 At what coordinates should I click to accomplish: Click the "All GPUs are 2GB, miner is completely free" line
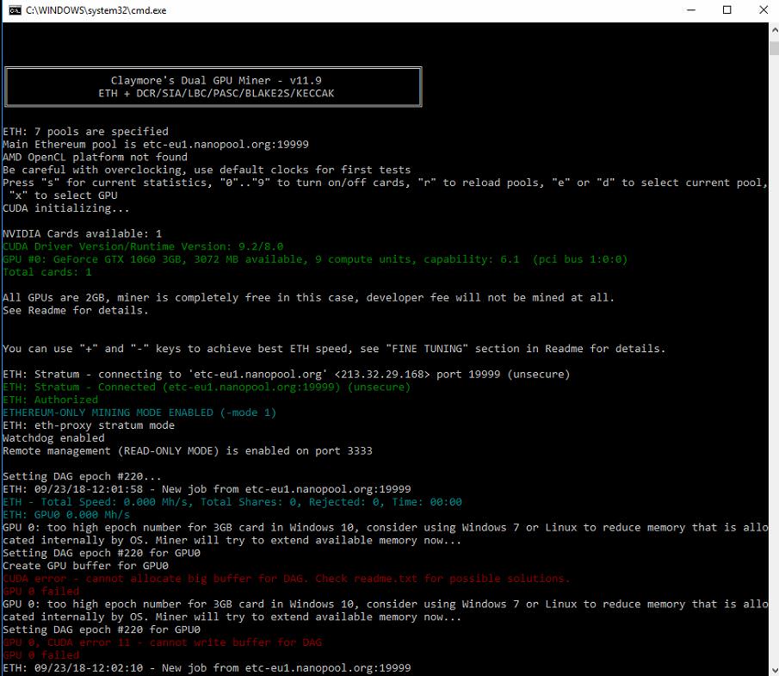308,298
